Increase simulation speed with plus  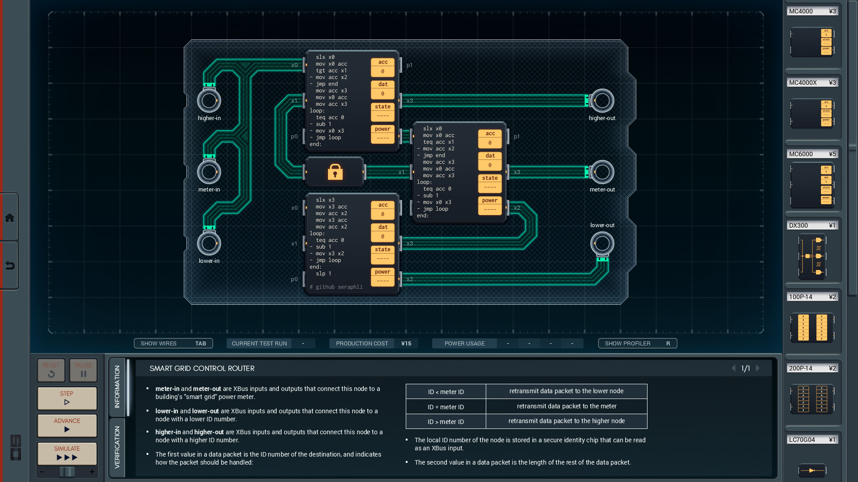(x=92, y=472)
